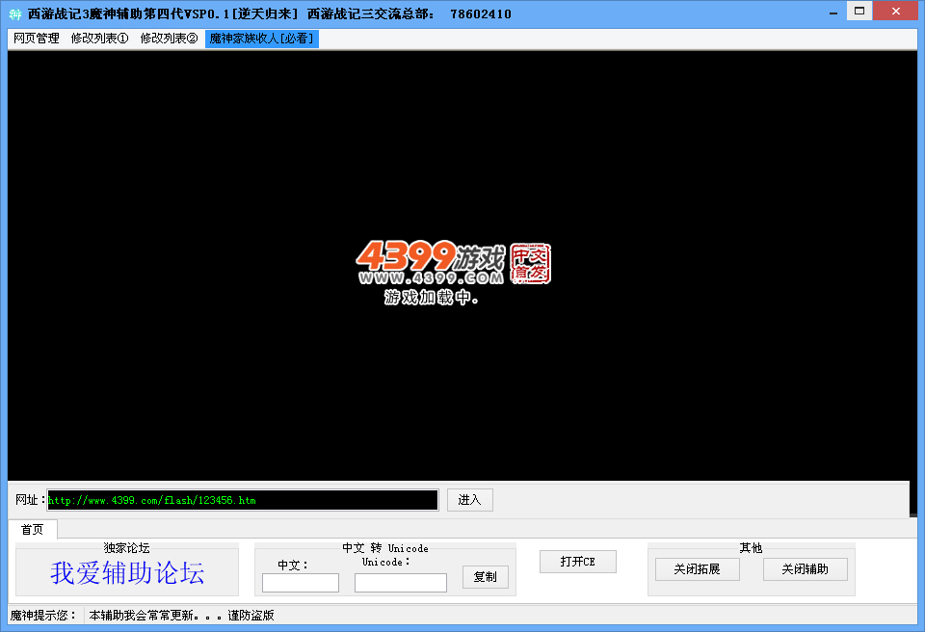
Task: Close the assistant window
Action: pyautogui.click(x=895, y=11)
